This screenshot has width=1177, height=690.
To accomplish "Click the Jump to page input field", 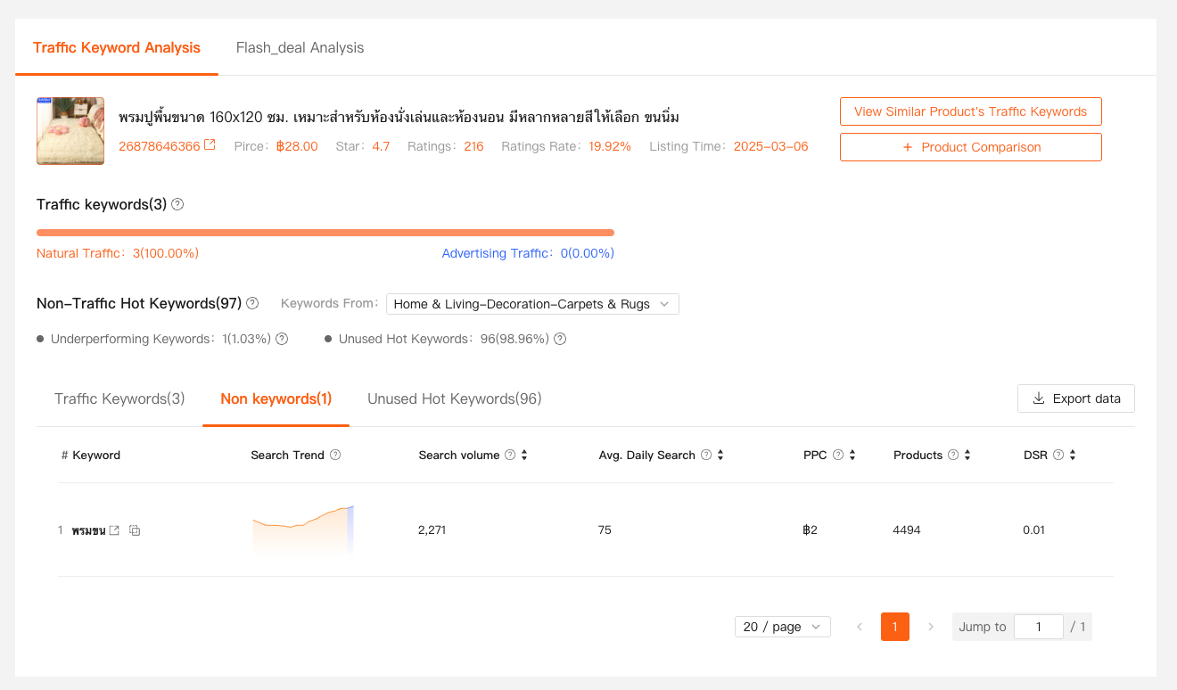I will tap(1038, 627).
